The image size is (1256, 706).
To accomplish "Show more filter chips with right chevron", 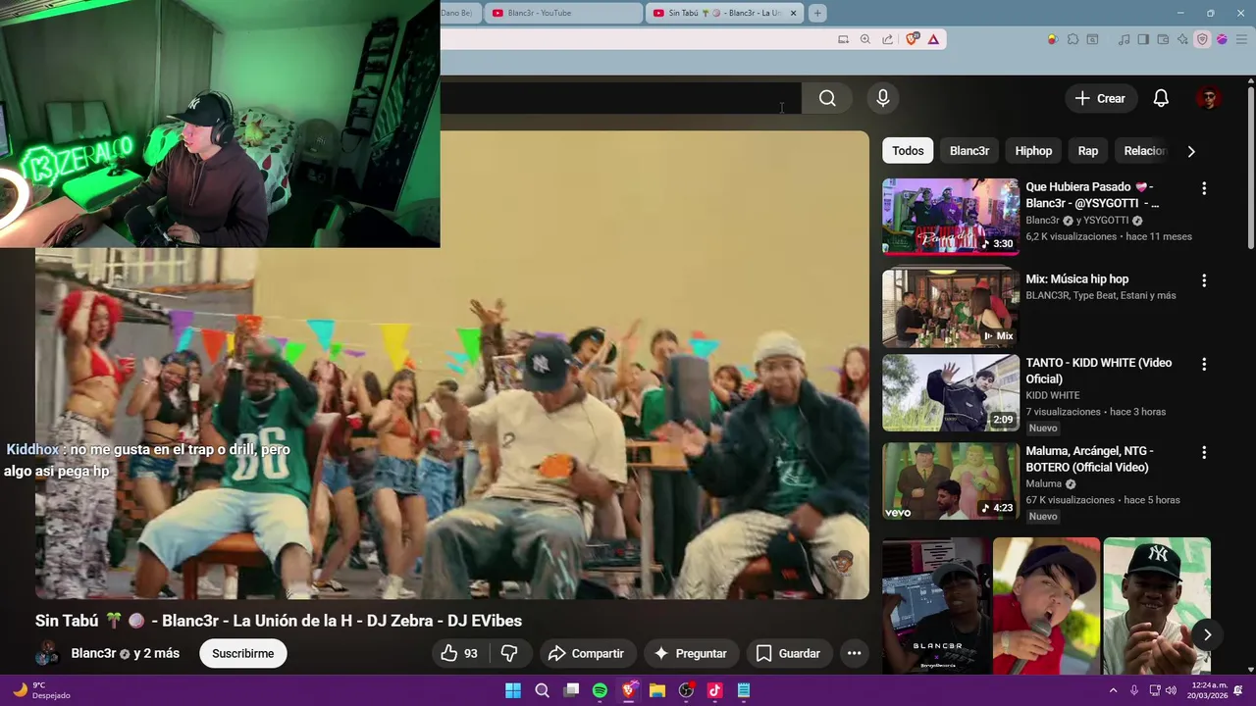I will [1191, 151].
